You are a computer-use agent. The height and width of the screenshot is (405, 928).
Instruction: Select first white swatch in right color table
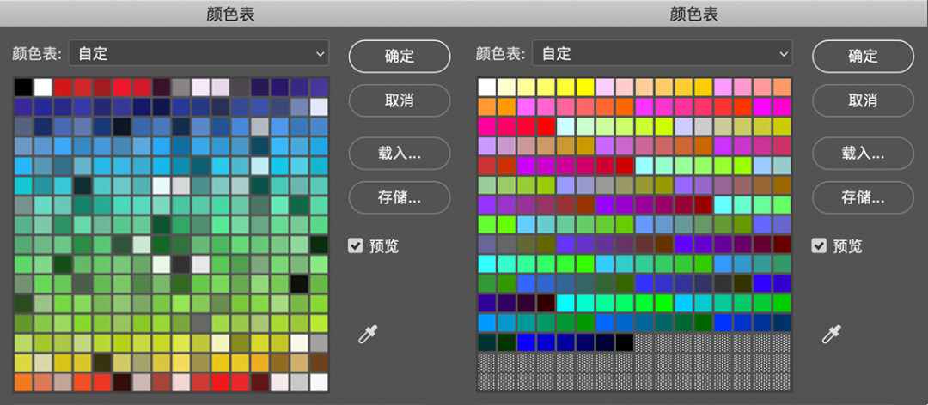486,87
